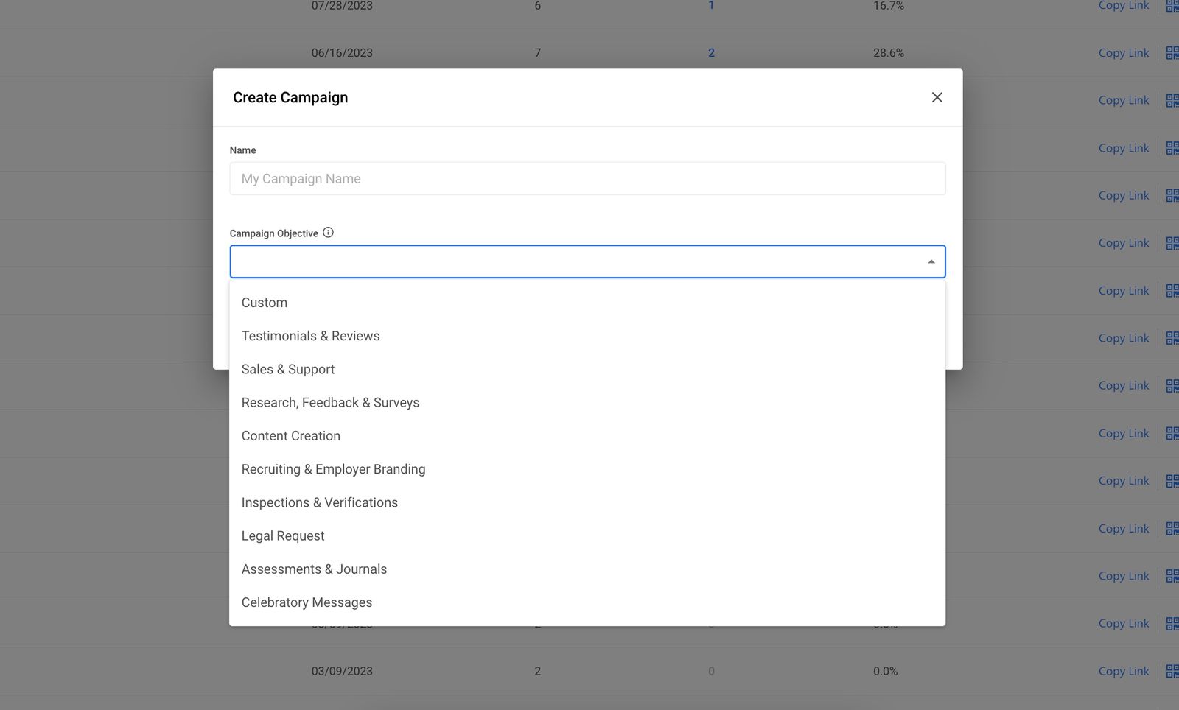Choose Research, Feedback & Surveys objective
1179x710 pixels.
(x=330, y=402)
